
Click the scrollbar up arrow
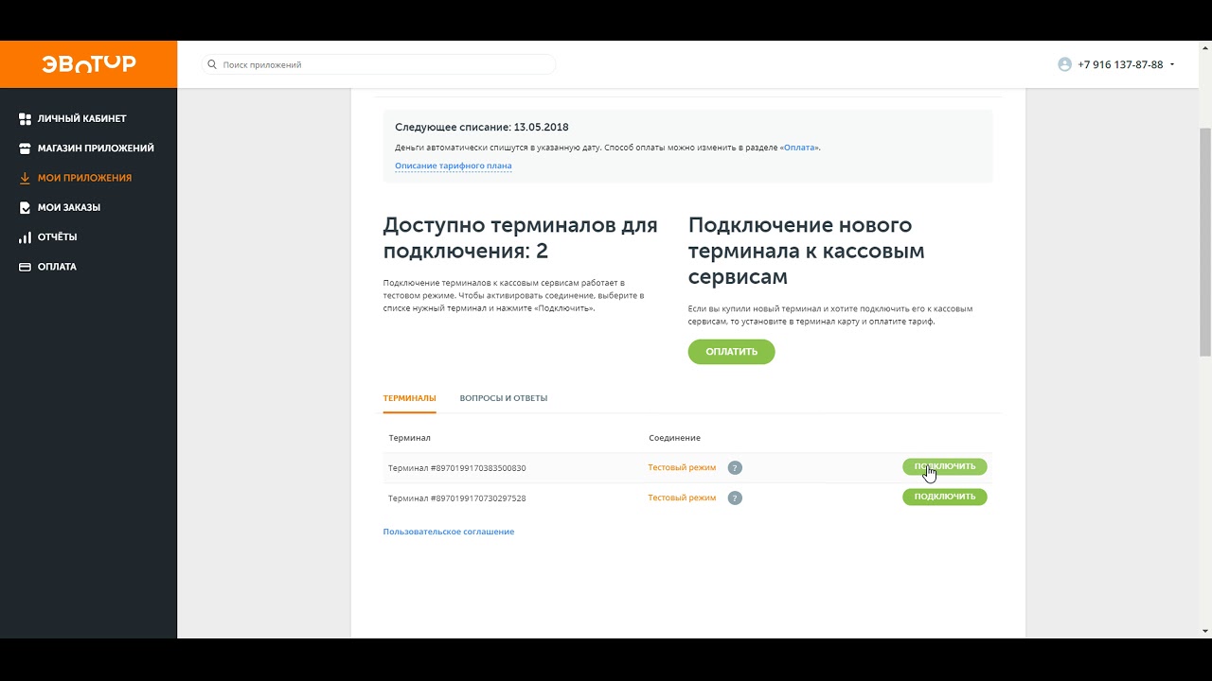click(1204, 48)
